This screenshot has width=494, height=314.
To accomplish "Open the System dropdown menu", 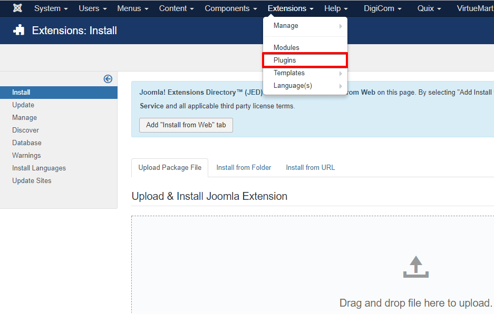I will pyautogui.click(x=51, y=8).
